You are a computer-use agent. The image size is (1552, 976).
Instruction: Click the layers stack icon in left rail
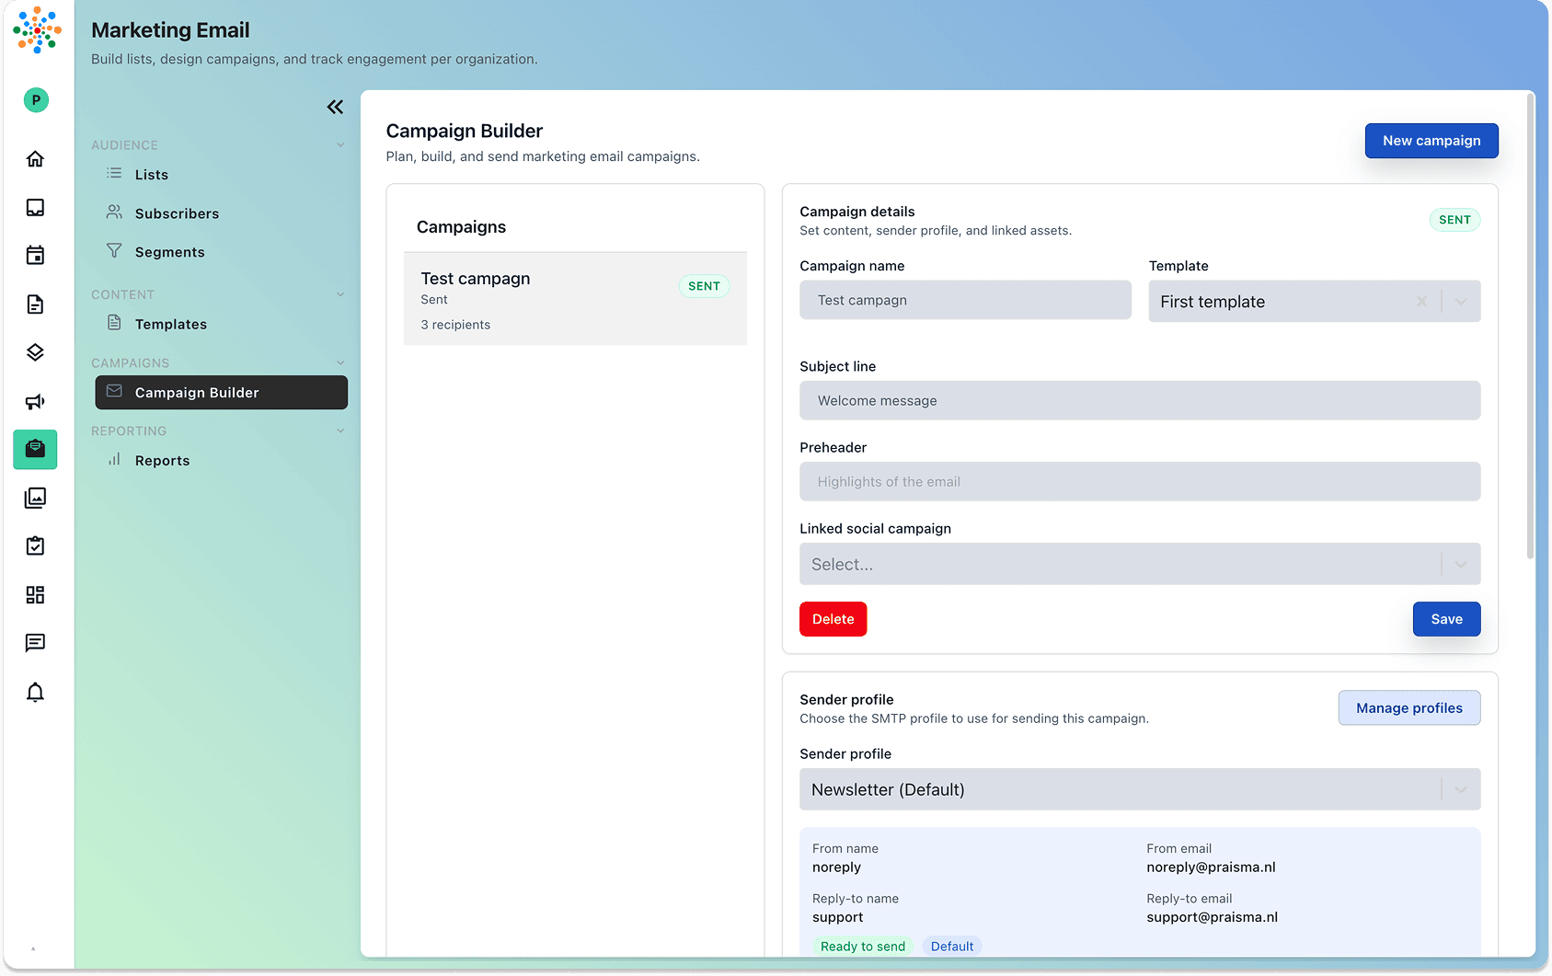(x=35, y=352)
